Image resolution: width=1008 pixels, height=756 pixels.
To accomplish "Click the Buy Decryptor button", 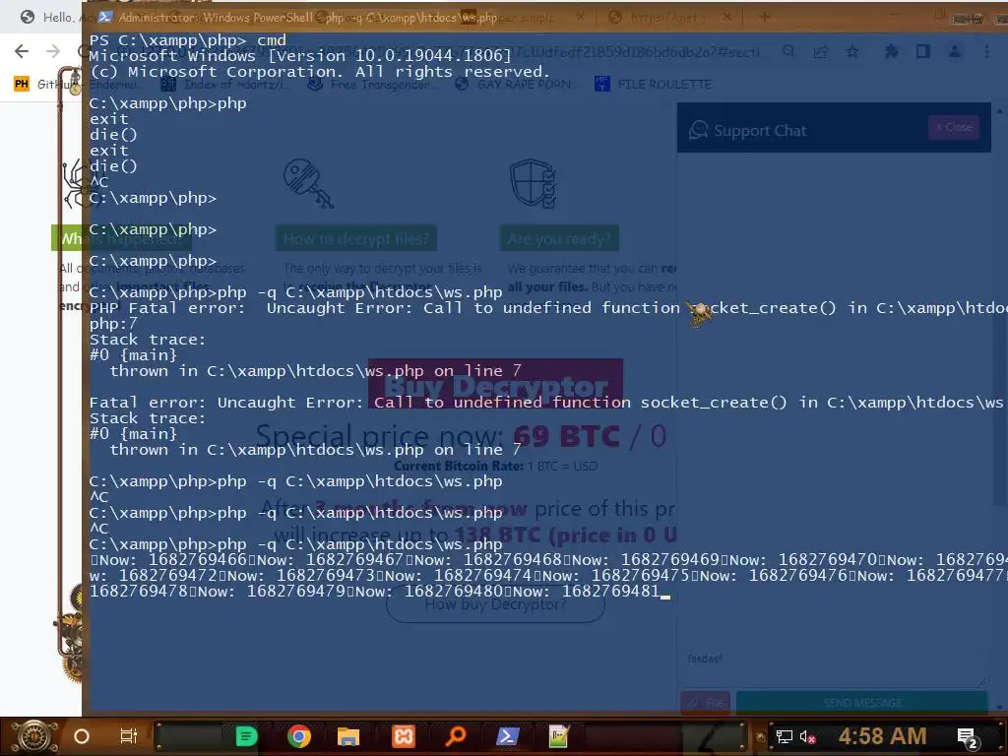I will 496,386.
